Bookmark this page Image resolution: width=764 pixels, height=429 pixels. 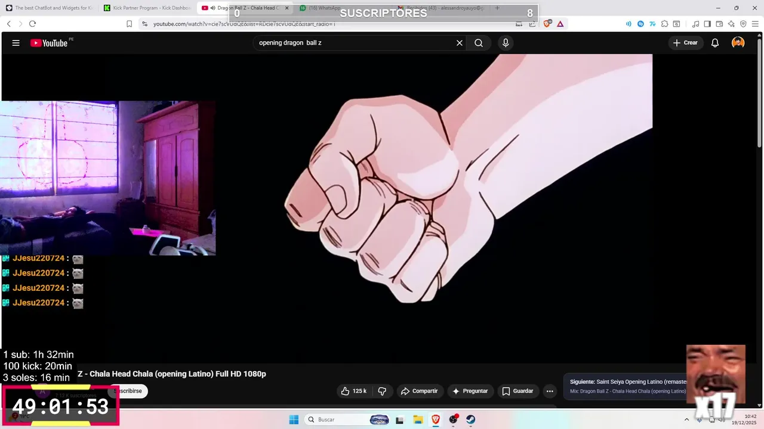(129, 24)
